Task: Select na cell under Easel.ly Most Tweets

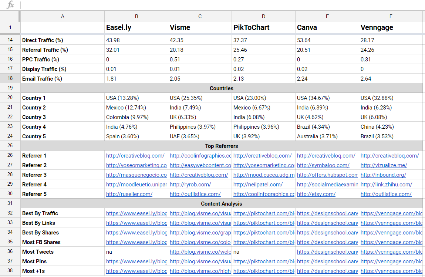Action: point(136,252)
